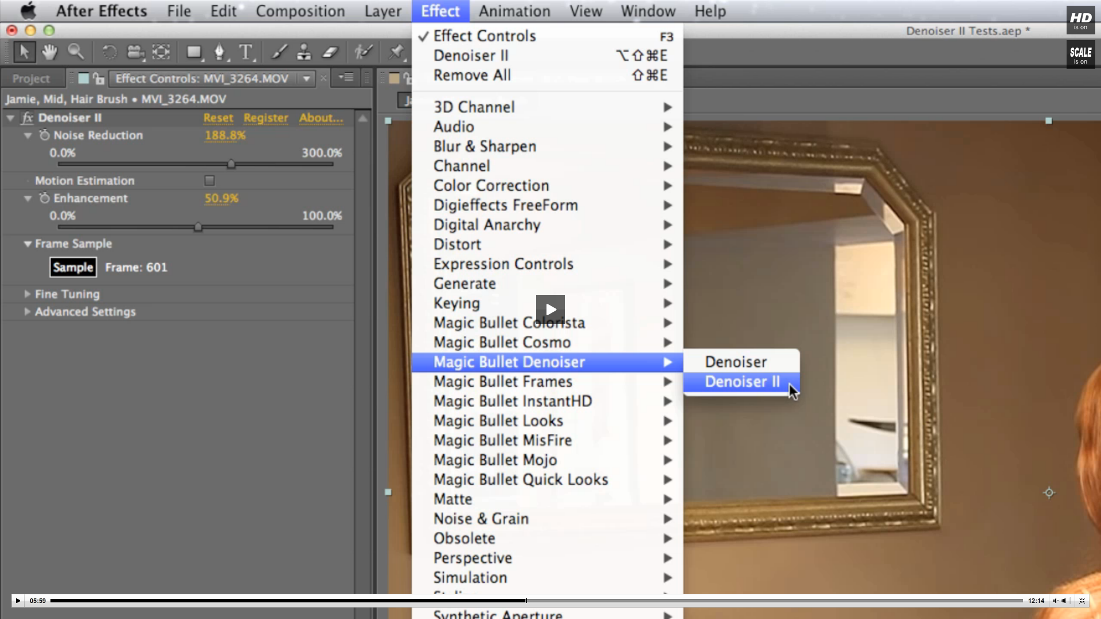Click the video progress bar
The width and height of the screenshot is (1101, 619).
point(537,601)
